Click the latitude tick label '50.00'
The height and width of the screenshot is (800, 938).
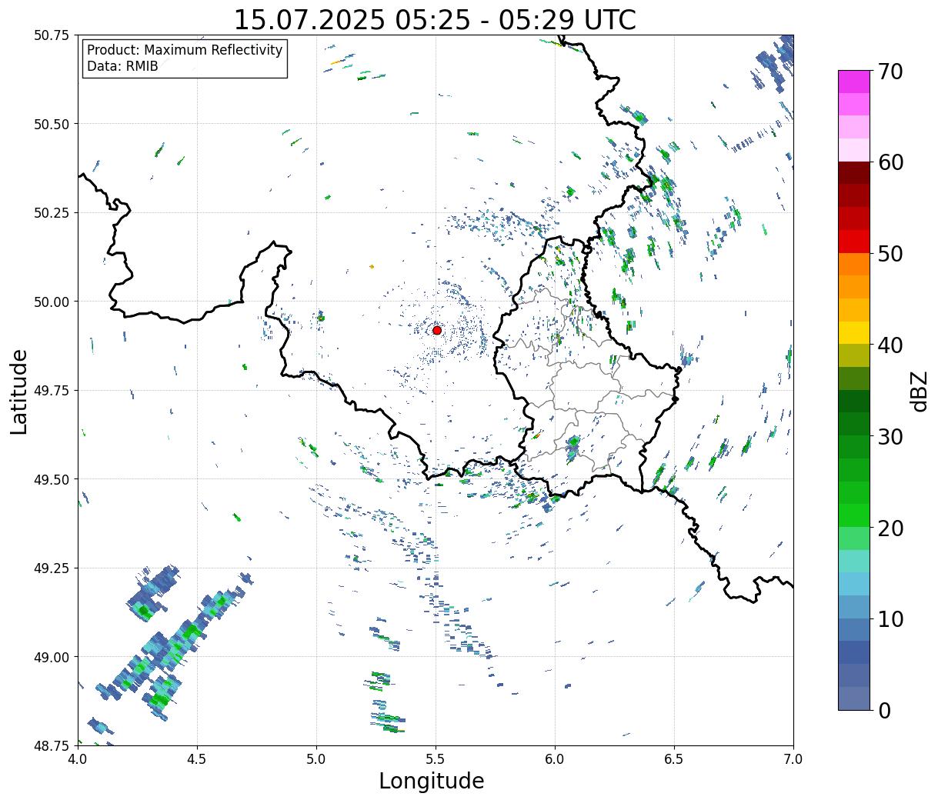(52, 302)
